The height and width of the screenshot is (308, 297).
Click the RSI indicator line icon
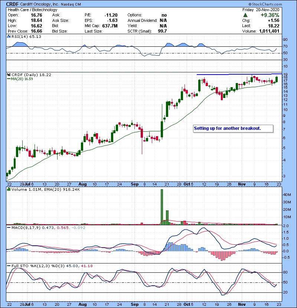point(9,36)
